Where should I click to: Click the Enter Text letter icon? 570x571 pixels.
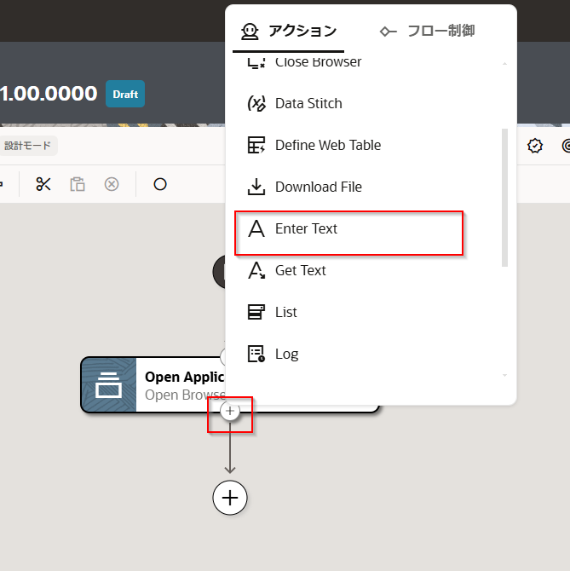[256, 228]
